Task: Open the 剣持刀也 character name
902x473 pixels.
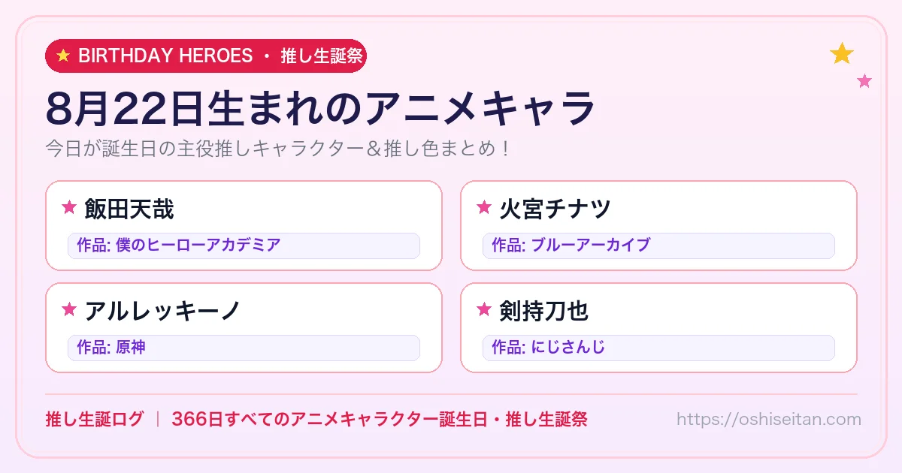Action: pos(544,310)
